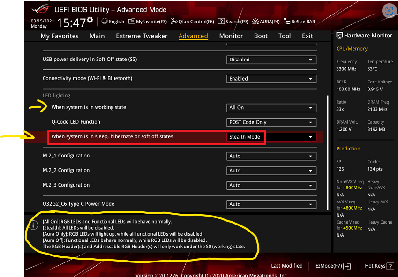Click the ReSize BAR icon

tap(287, 21)
